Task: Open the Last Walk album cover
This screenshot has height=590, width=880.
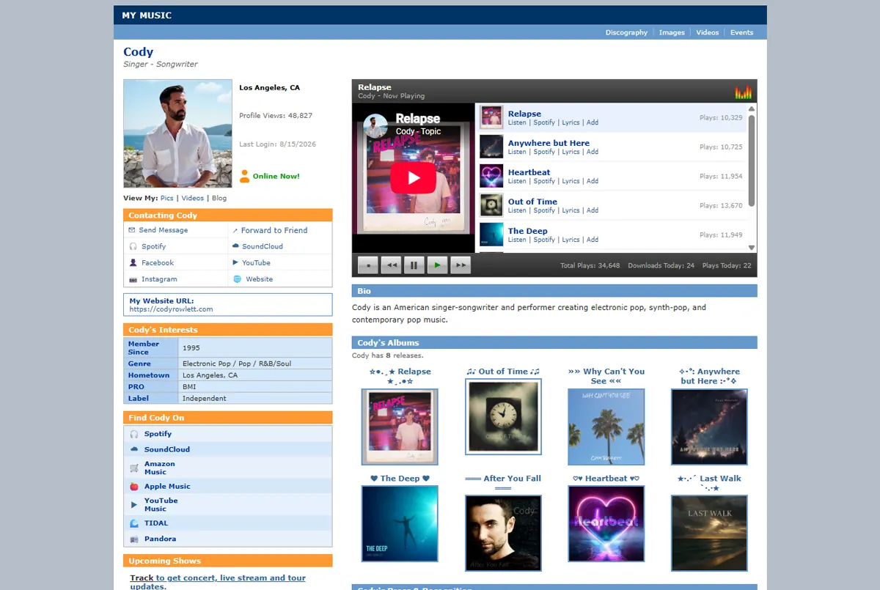Action: click(x=710, y=534)
